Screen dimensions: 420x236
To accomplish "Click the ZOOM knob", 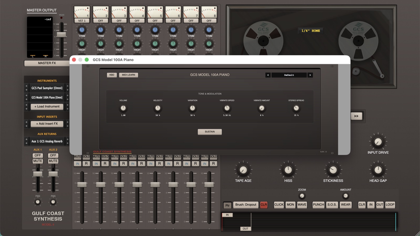I will click(302, 196).
